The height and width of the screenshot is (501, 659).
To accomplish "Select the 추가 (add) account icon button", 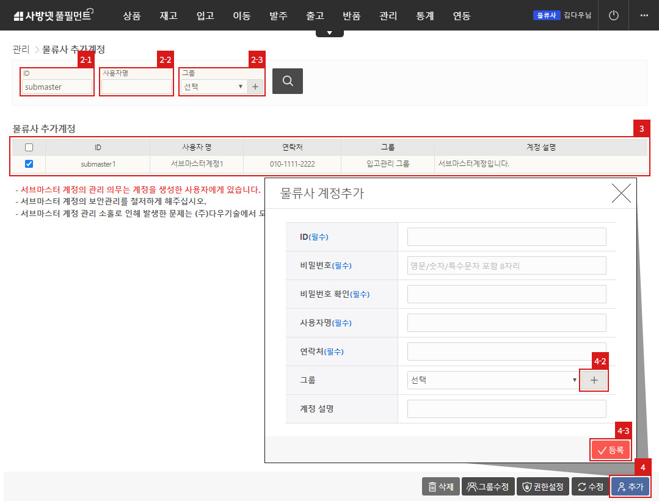I will [x=630, y=486].
